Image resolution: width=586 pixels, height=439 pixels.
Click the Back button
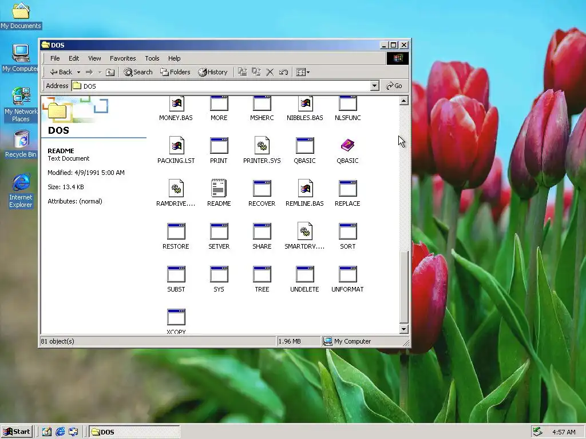click(x=61, y=72)
